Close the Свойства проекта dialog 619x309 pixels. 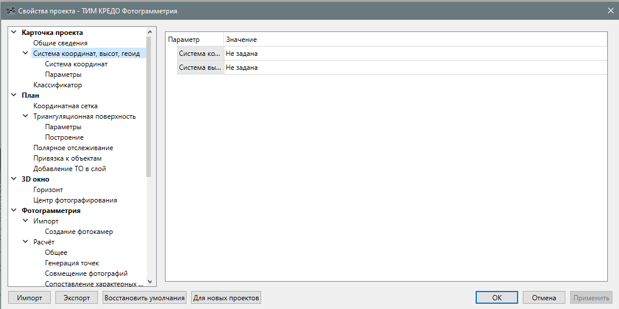610,10
